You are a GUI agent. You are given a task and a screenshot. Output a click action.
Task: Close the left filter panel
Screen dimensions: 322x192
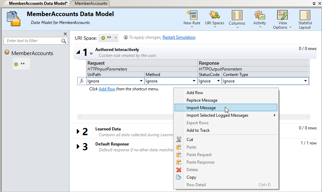(x=65, y=34)
